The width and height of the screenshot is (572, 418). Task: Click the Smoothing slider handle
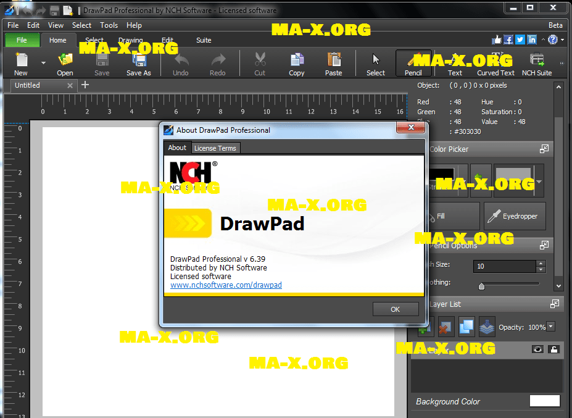pos(481,286)
